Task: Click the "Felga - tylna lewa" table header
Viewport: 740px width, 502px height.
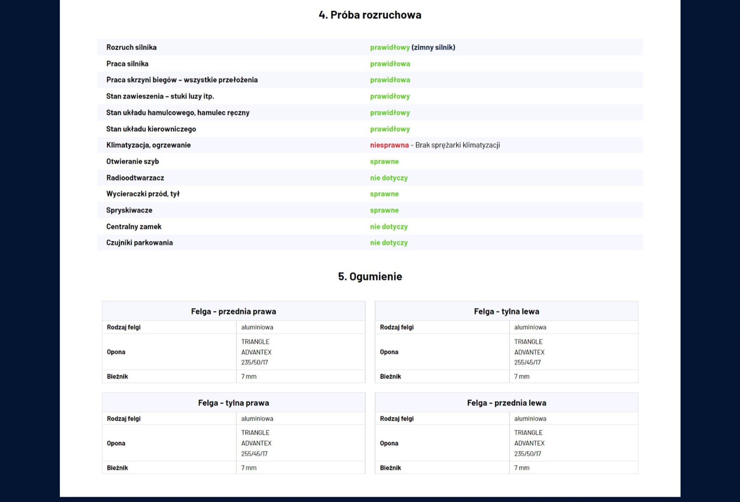Action: (506, 312)
